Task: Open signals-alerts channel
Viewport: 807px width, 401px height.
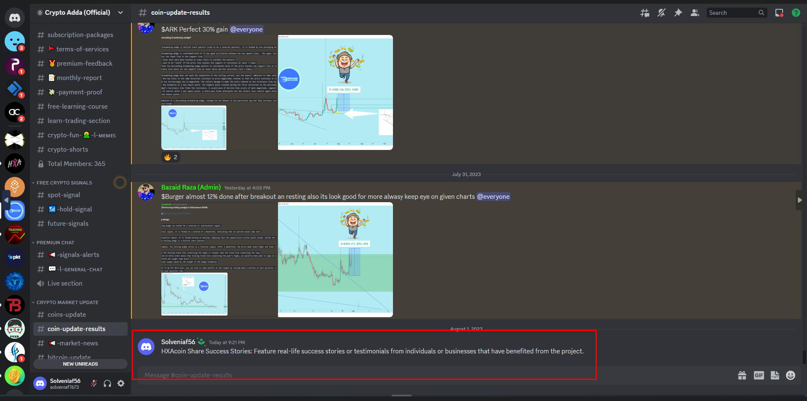Action: click(x=80, y=255)
